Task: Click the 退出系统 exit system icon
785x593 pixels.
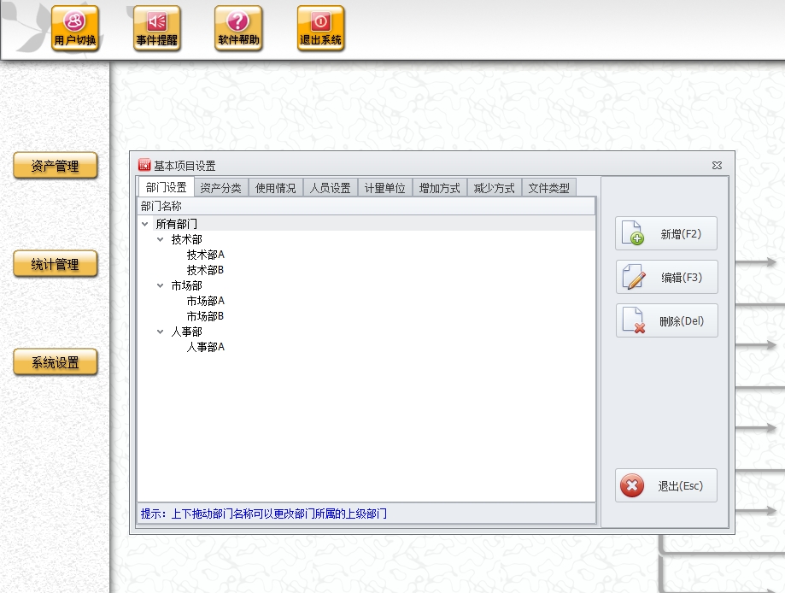Action: pos(320,28)
